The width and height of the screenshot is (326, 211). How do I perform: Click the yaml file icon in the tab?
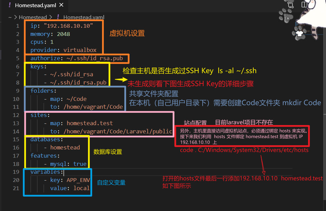click(x=10, y=5)
